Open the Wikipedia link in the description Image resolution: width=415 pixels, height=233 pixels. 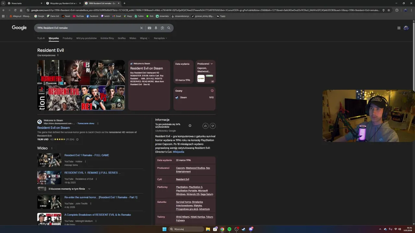point(178,152)
